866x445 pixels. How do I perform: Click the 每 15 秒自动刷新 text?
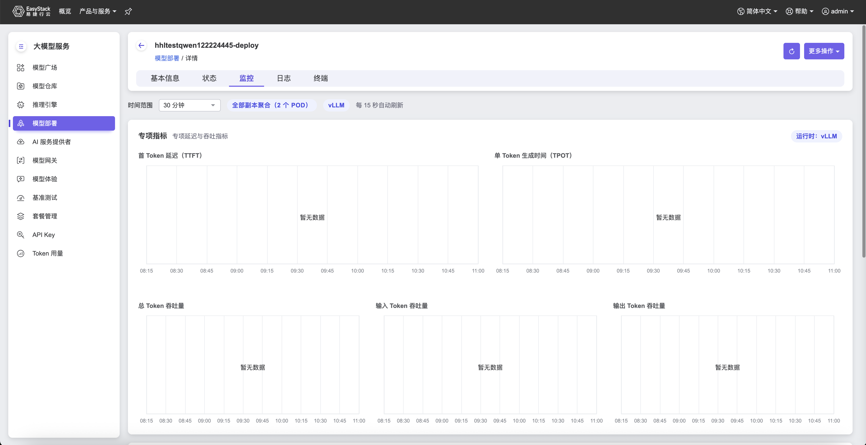[380, 105]
